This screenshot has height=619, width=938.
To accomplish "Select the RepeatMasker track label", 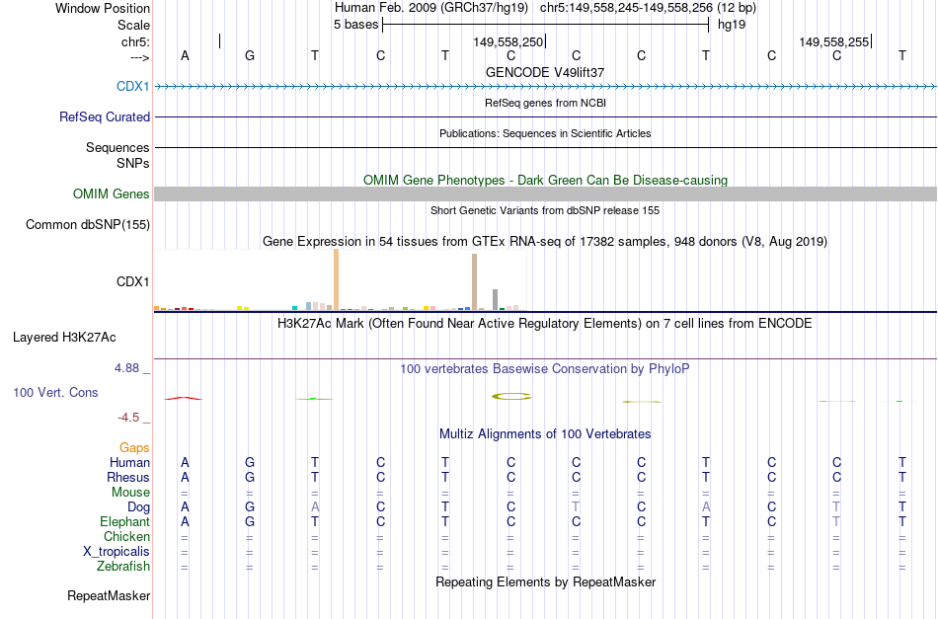I will coord(109,595).
